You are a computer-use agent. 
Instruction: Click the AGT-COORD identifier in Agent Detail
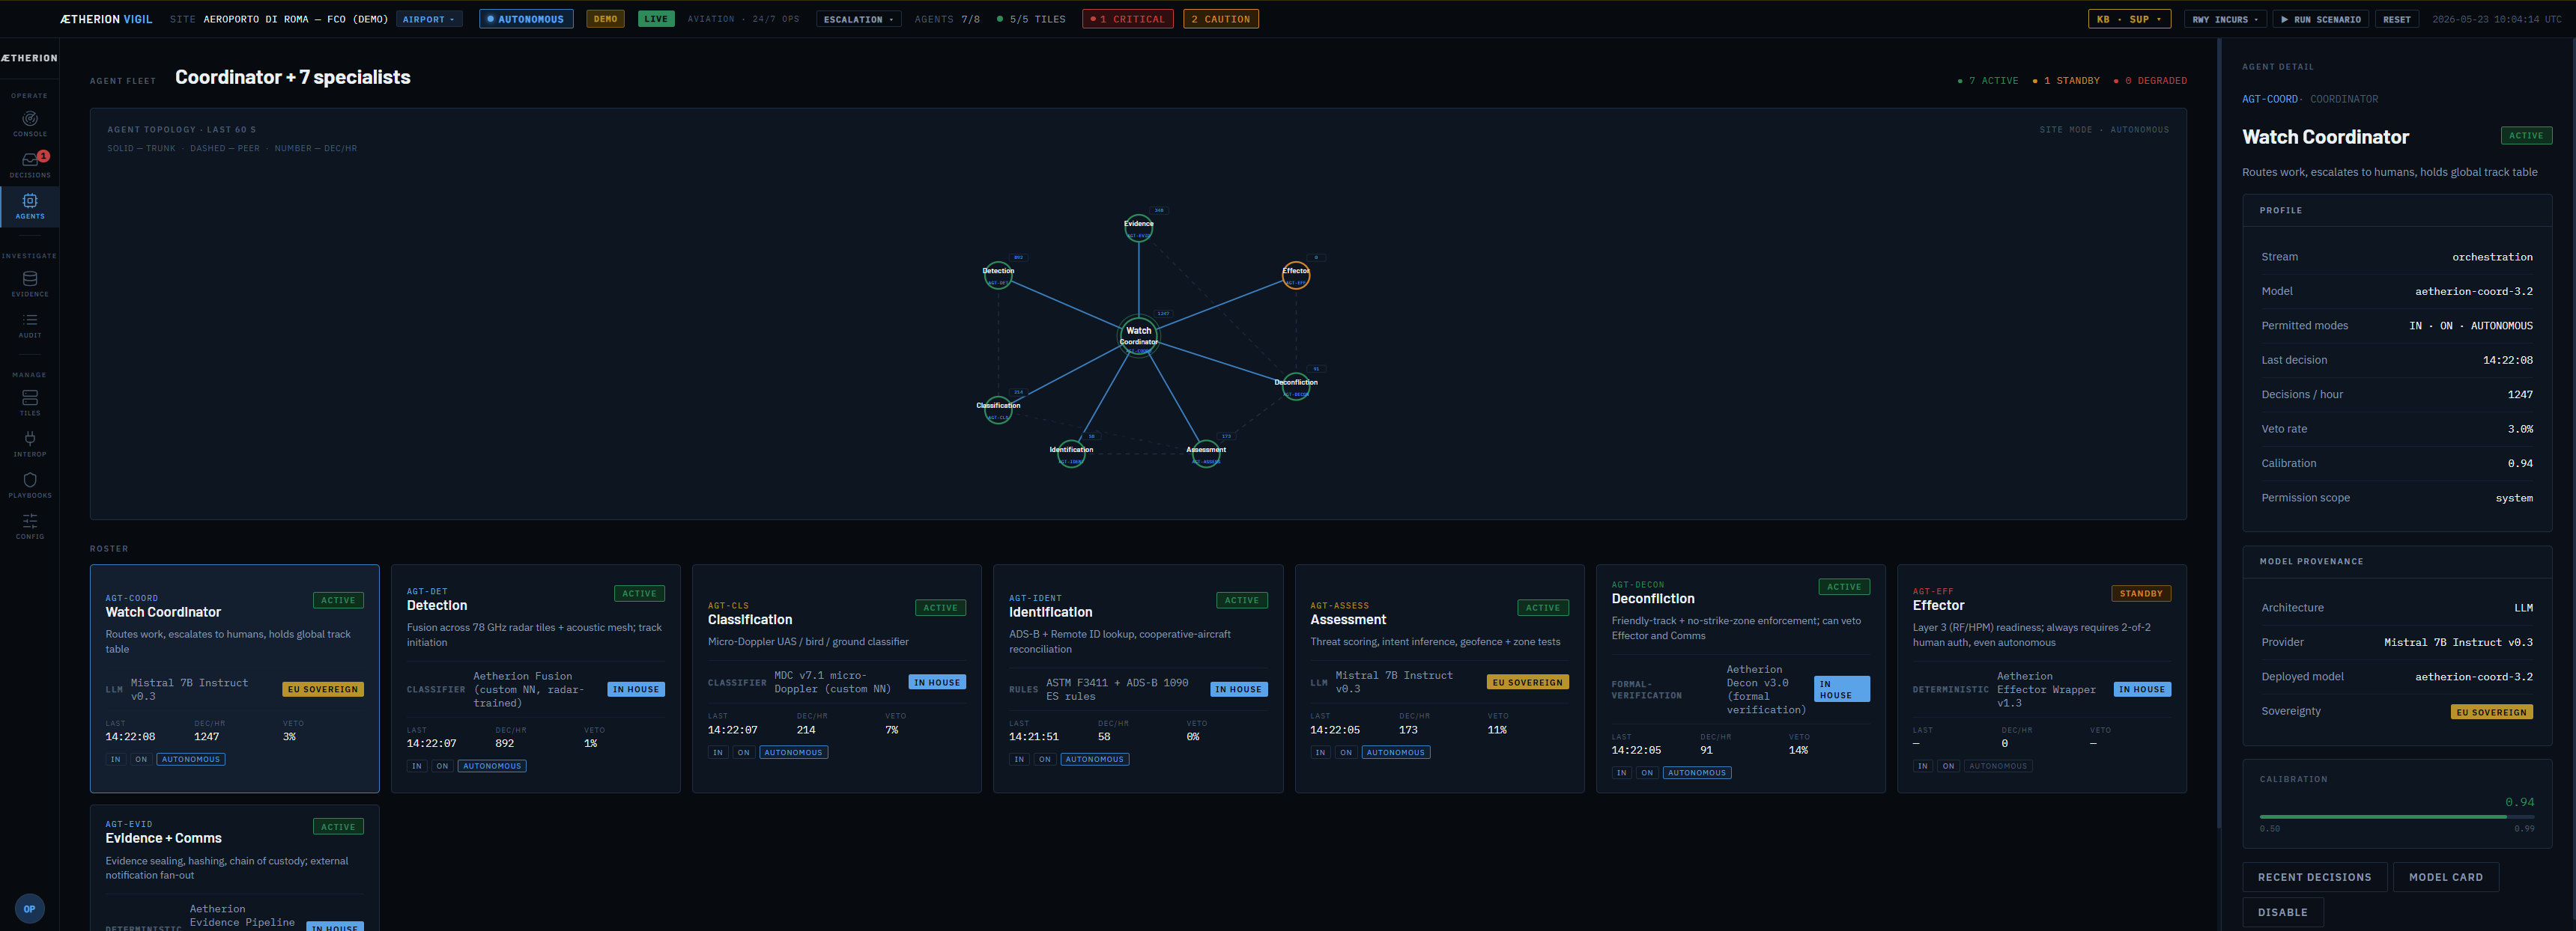(2269, 99)
